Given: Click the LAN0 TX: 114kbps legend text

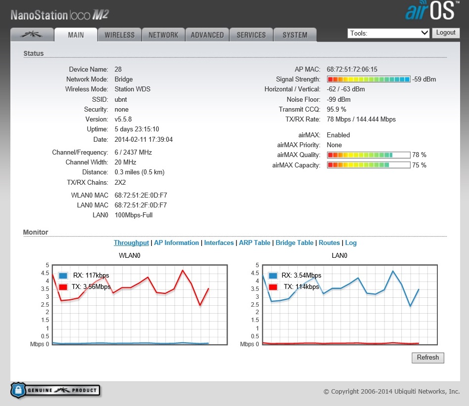Looking at the screenshot, I should point(301,286).
